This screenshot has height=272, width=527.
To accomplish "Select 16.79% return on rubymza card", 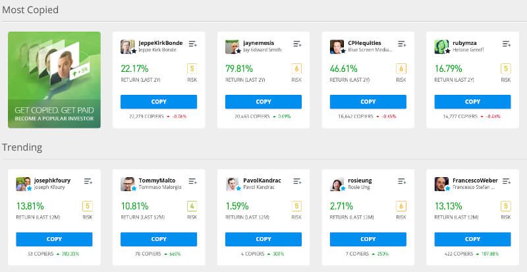I will click(448, 68).
